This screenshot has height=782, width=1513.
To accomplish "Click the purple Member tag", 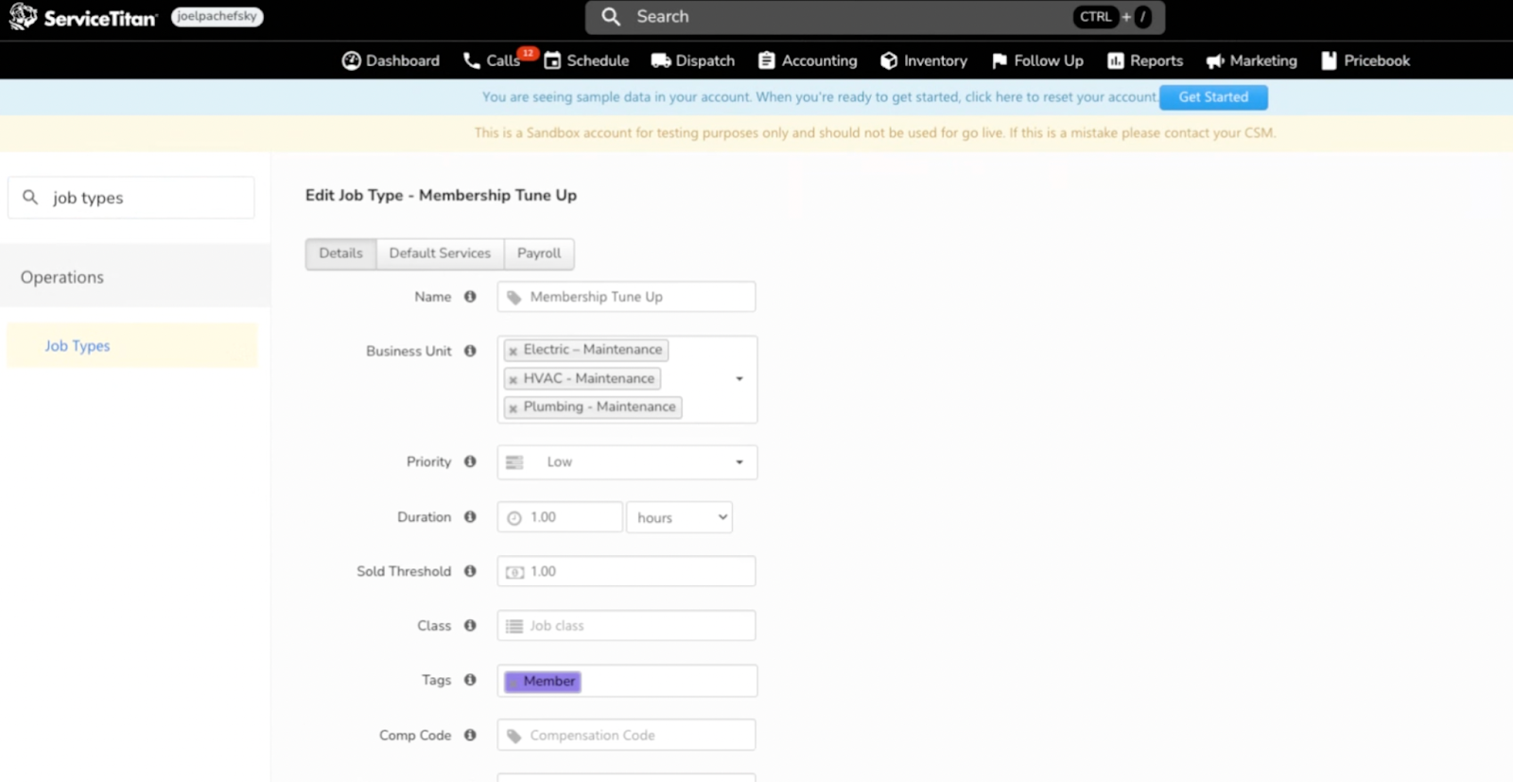I will click(x=543, y=681).
